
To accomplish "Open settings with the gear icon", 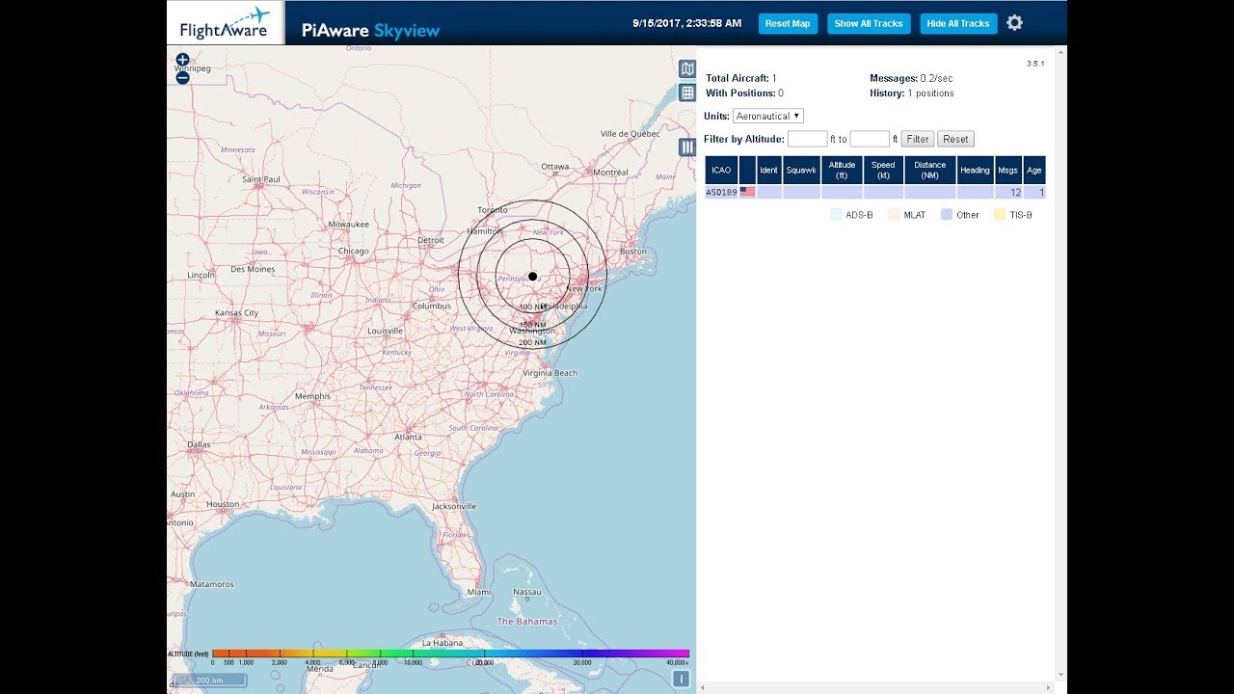I will click(1014, 23).
